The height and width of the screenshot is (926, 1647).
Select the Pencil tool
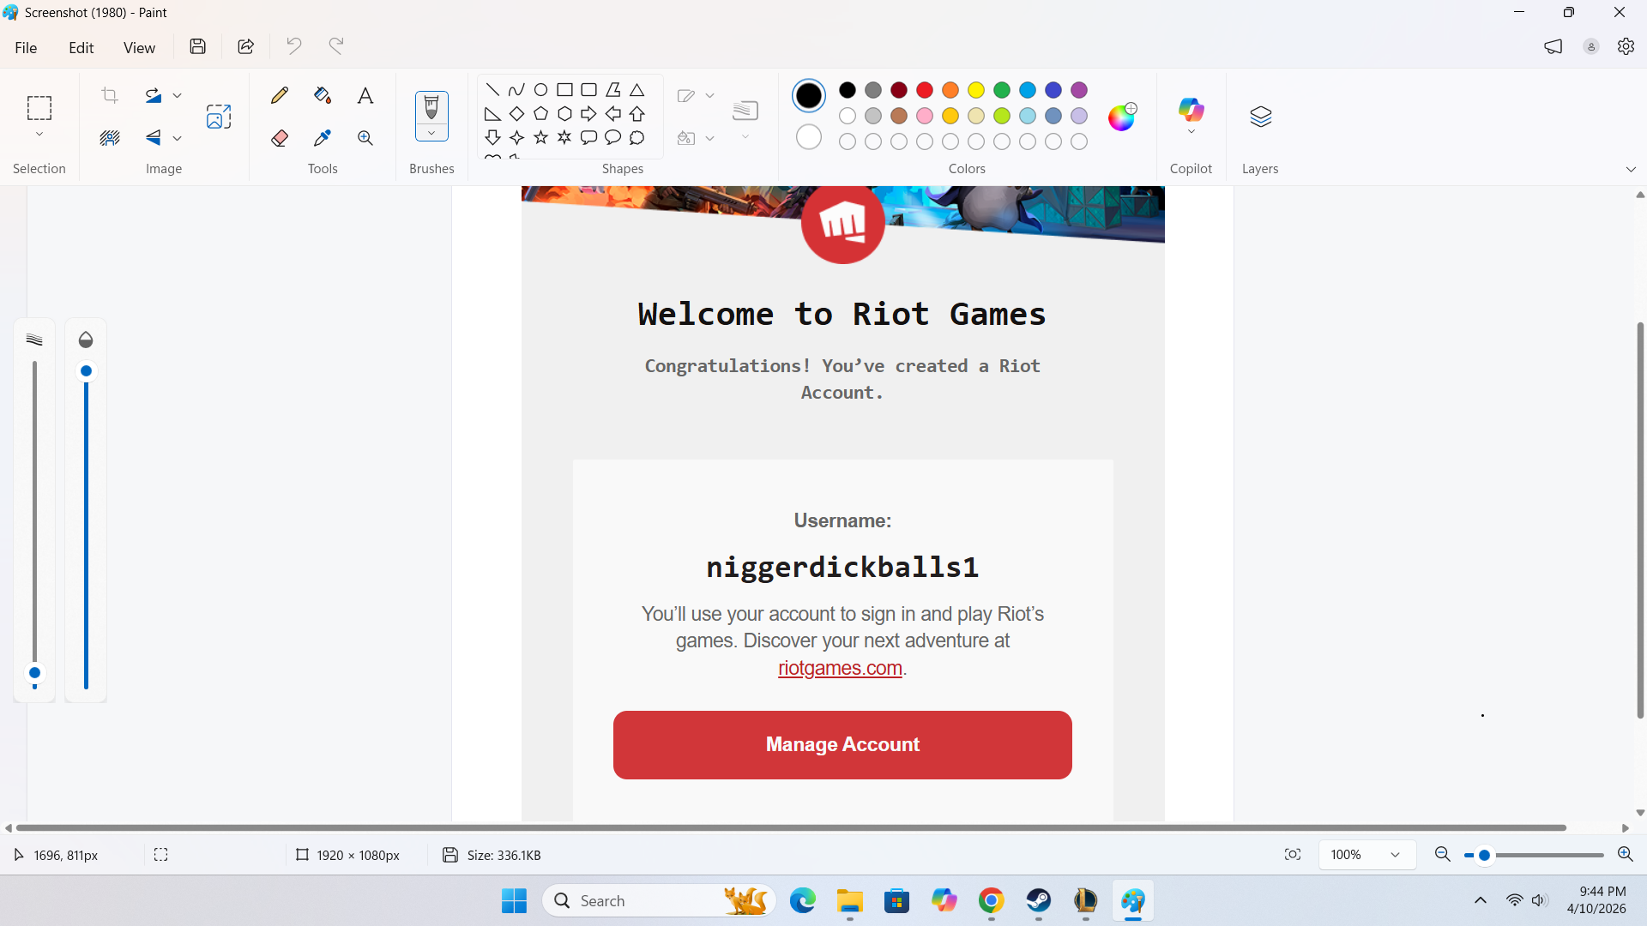point(280,95)
